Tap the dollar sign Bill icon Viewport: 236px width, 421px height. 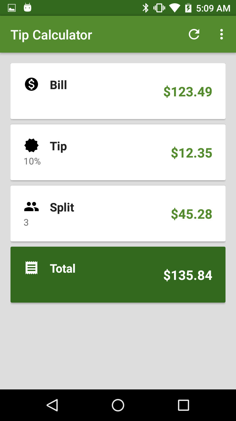pos(31,85)
